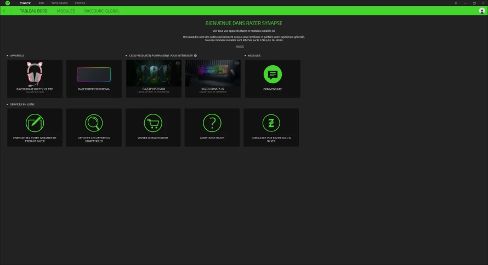Open the Razer Viper Mini product image
This screenshot has width=488, height=265.
pyautogui.click(x=154, y=73)
